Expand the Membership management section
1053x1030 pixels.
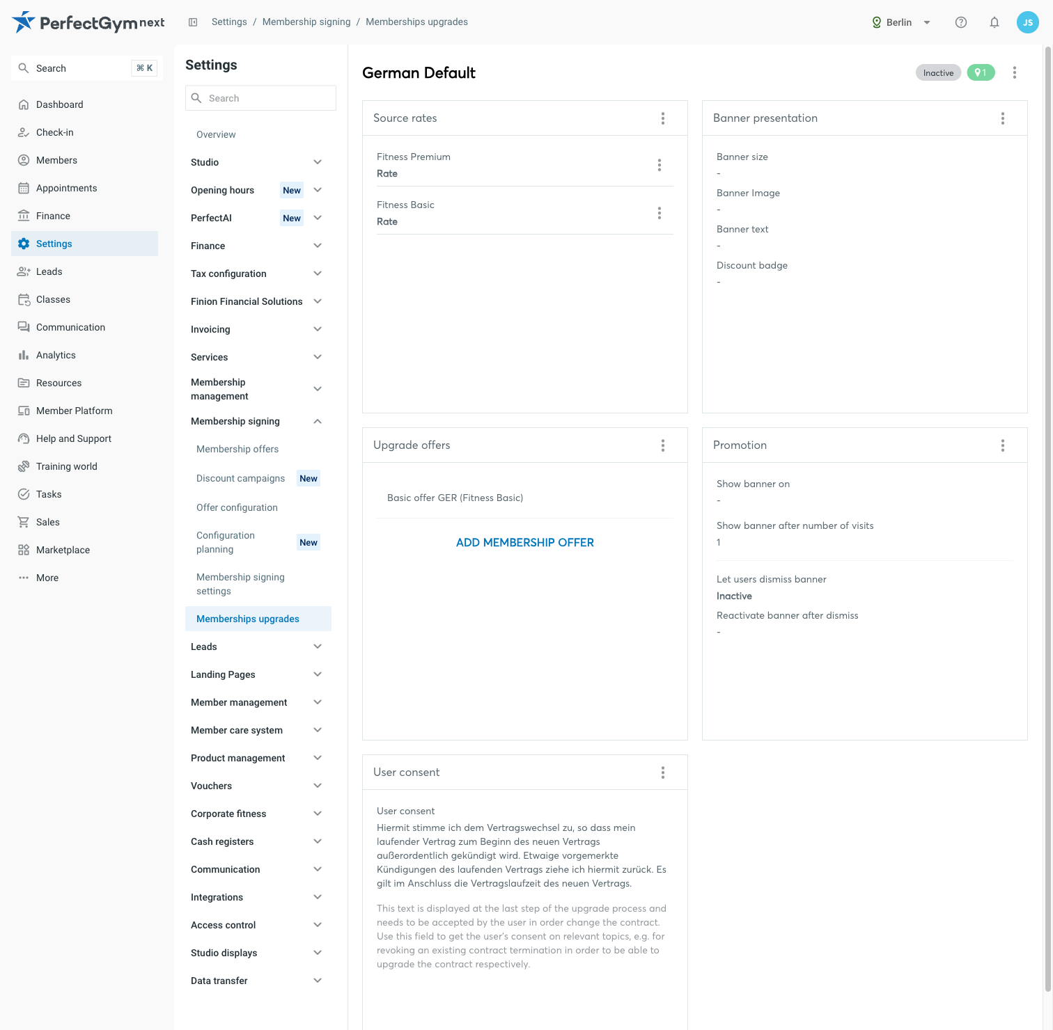pos(258,389)
